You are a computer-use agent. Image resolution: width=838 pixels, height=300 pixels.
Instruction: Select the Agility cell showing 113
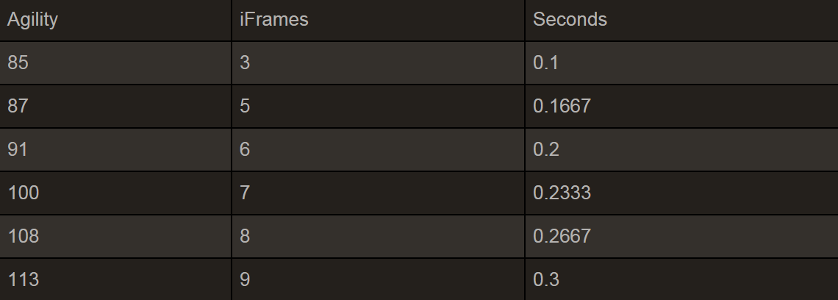24,280
